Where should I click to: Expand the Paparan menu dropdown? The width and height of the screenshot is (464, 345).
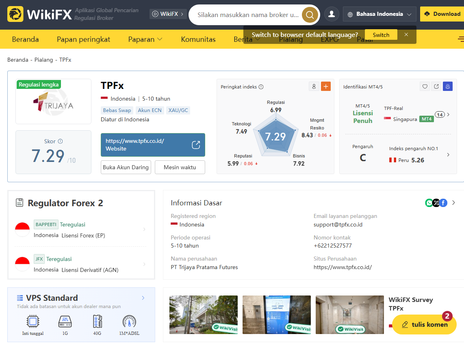point(160,39)
